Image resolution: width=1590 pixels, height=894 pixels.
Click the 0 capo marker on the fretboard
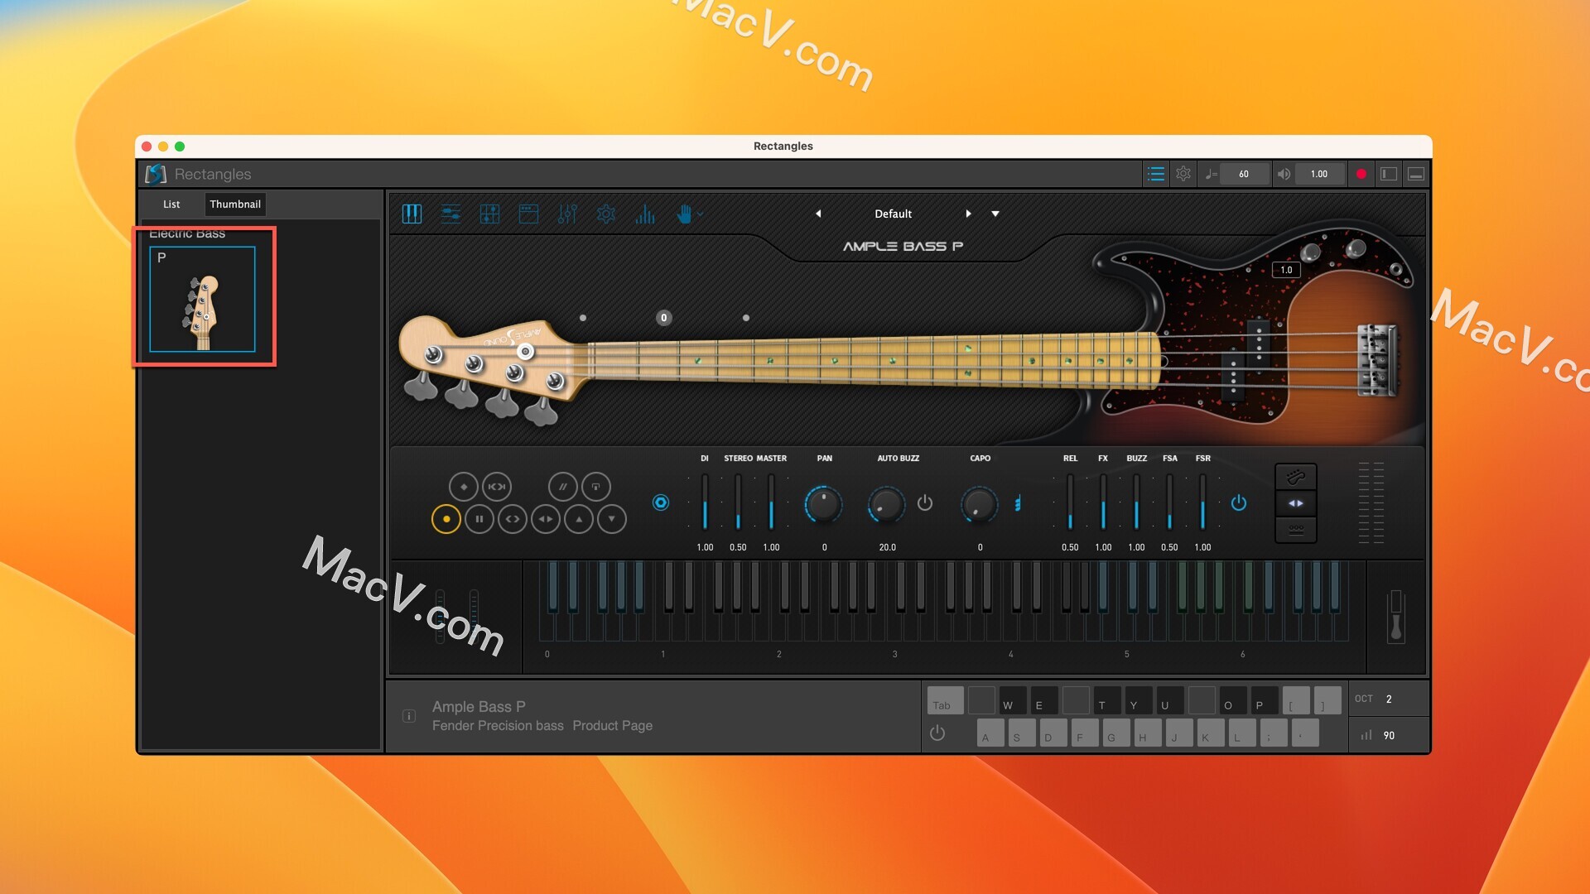pos(663,318)
